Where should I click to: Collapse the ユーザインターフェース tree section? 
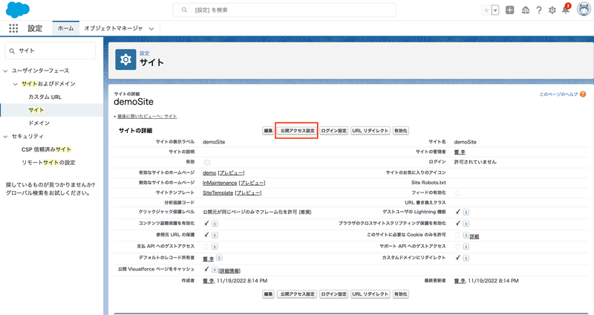tap(5, 71)
